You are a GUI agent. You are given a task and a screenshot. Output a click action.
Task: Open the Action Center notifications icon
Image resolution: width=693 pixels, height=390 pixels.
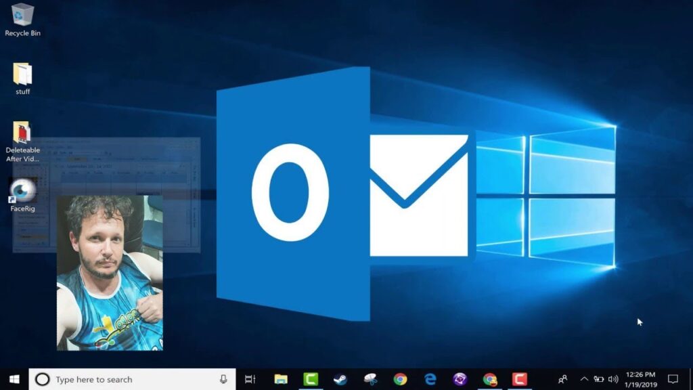(673, 379)
